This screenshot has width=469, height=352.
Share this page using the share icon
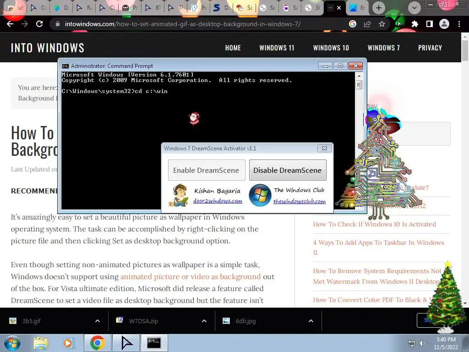tap(367, 24)
